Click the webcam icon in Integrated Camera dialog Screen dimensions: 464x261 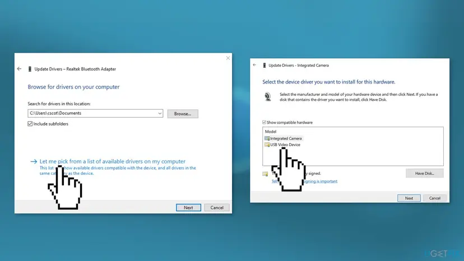[x=267, y=96]
